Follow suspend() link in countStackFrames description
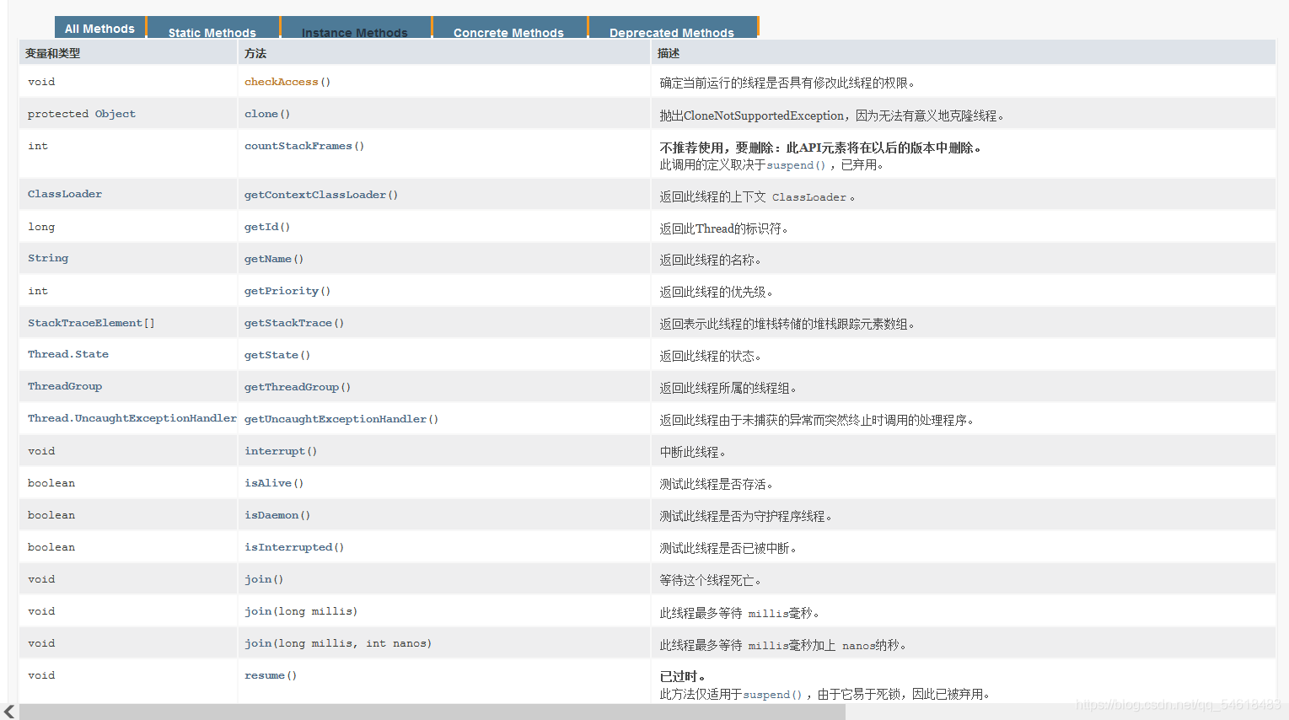 [x=796, y=165]
